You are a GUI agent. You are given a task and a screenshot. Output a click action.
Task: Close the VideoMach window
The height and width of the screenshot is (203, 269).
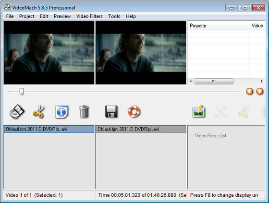pyautogui.click(x=258, y=8)
